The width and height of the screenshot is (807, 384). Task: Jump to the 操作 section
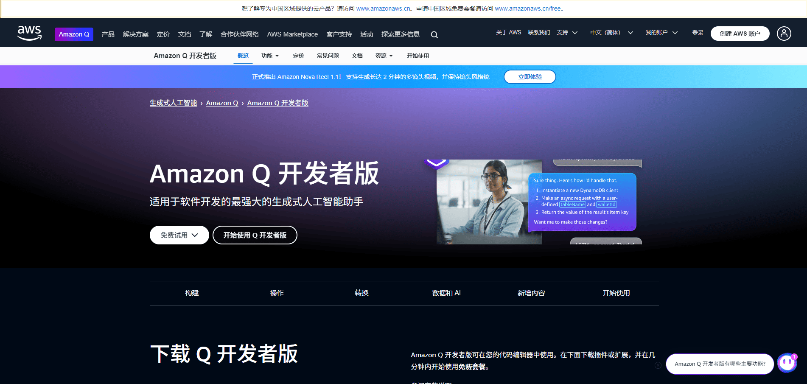coord(277,293)
